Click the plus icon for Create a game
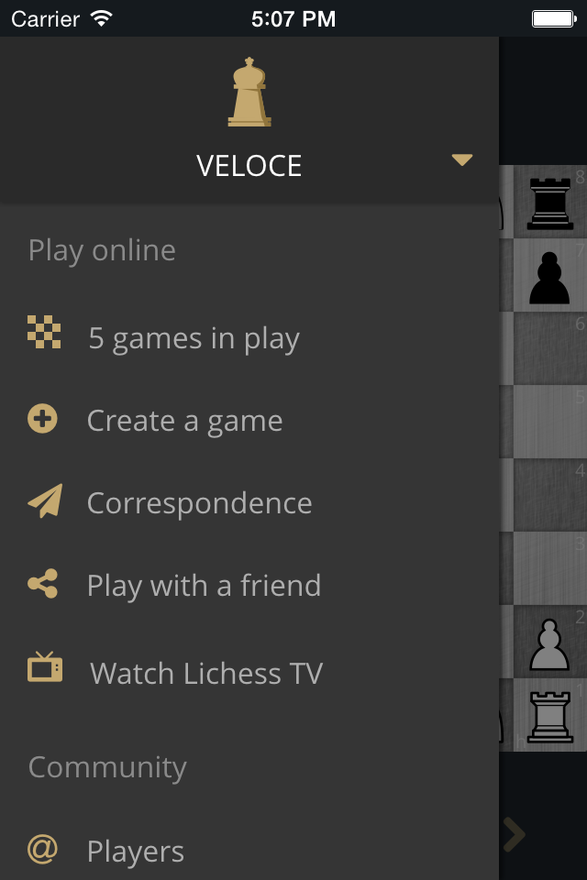The image size is (587, 880). click(43, 419)
